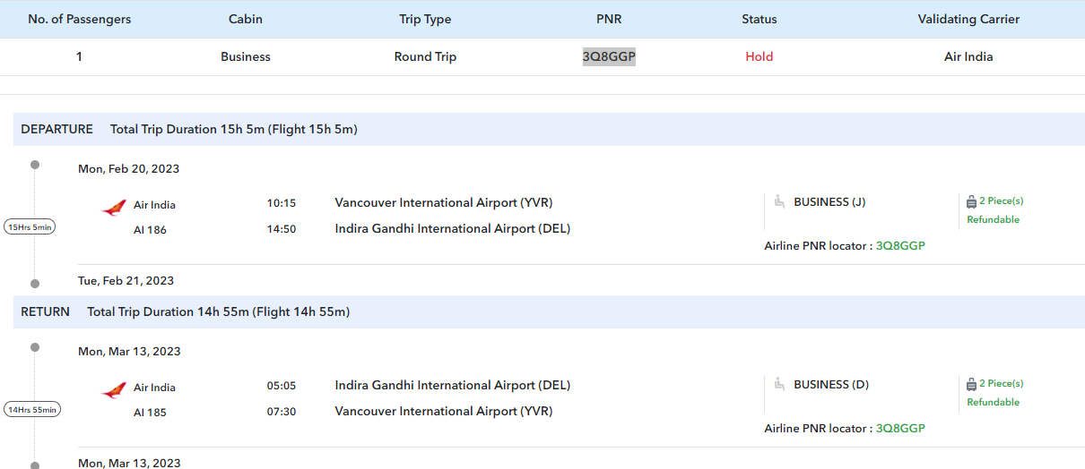Click the Refundable label for the departure flight
Screen dimensions: 1085x469
point(993,219)
